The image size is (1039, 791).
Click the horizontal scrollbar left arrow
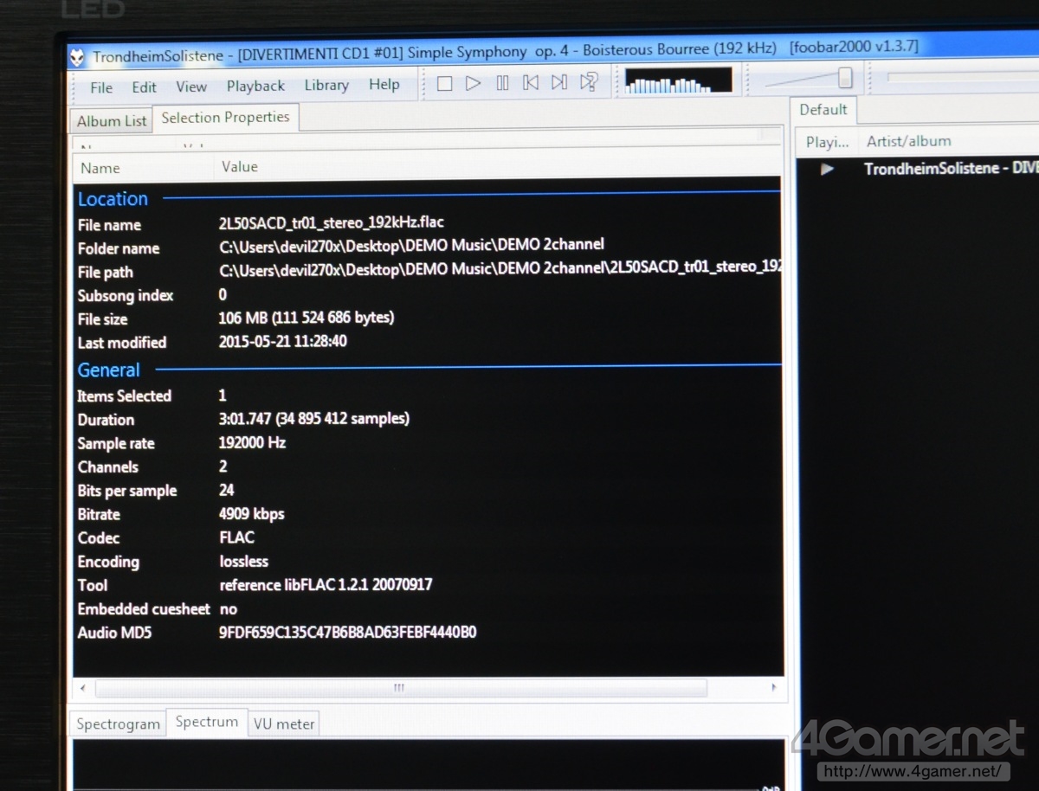tap(82, 689)
